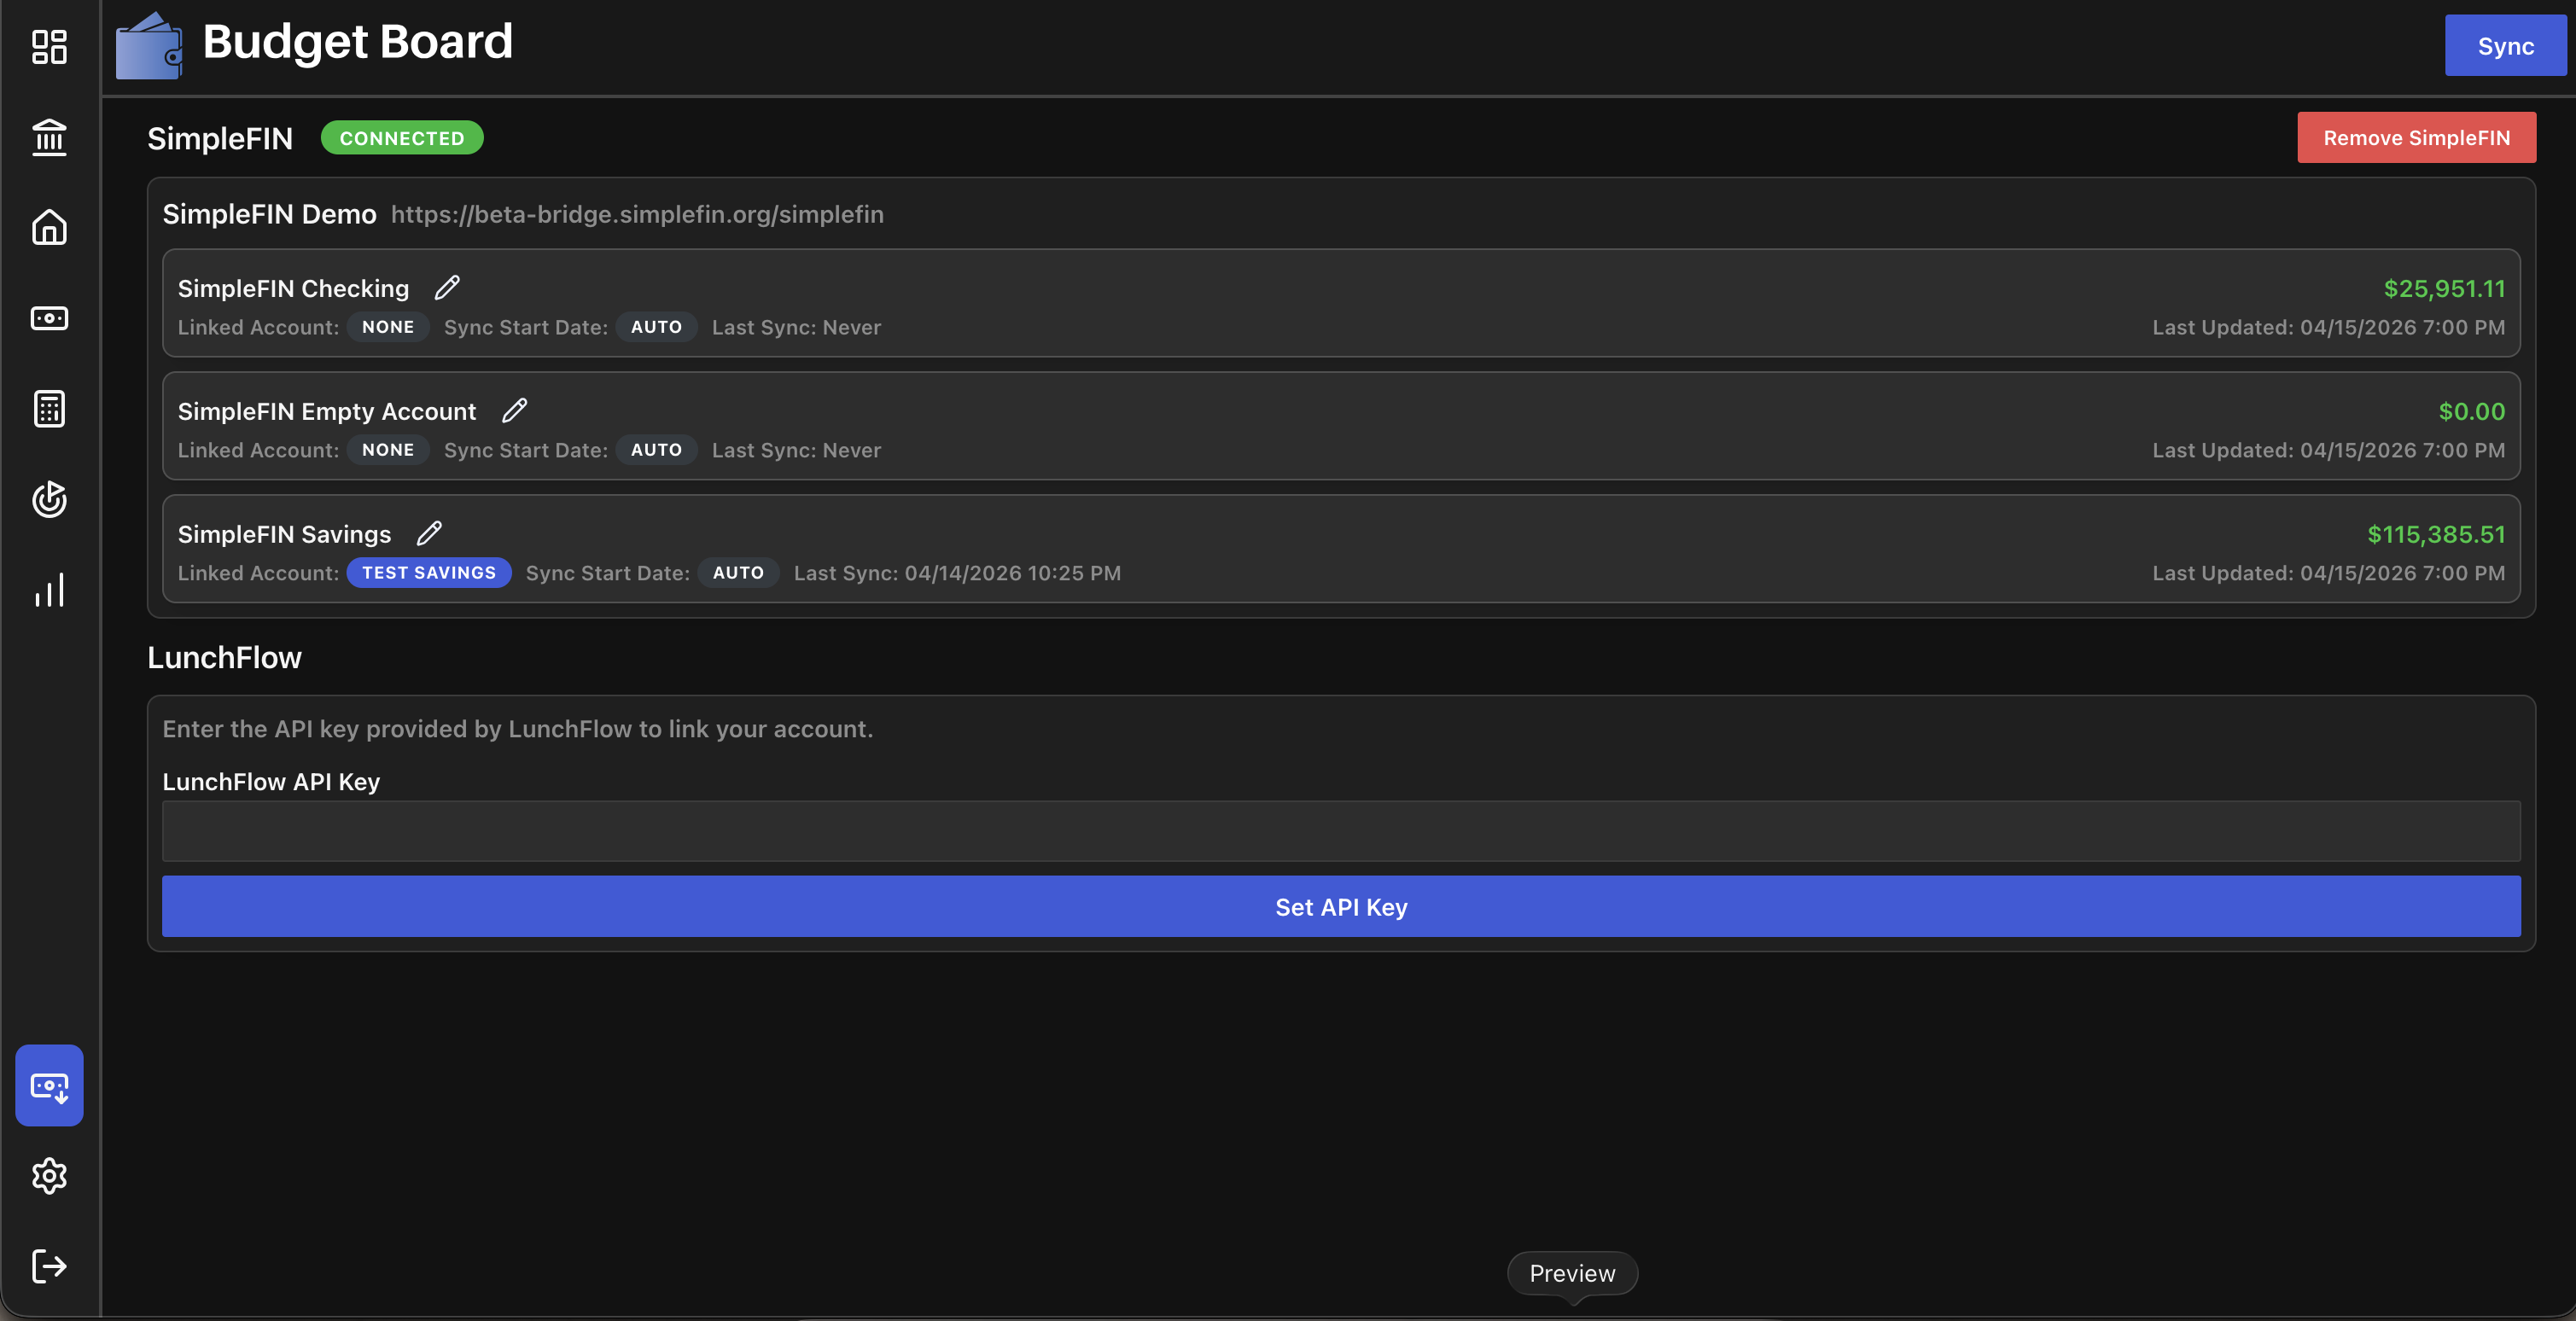Click the SimpleFIN Empty Account name
Viewport: 2576px width, 1321px height.
(327, 411)
